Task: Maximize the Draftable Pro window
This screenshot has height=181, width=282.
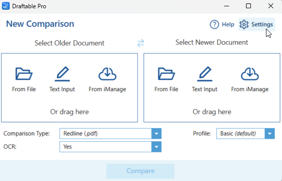Action: [x=248, y=6]
